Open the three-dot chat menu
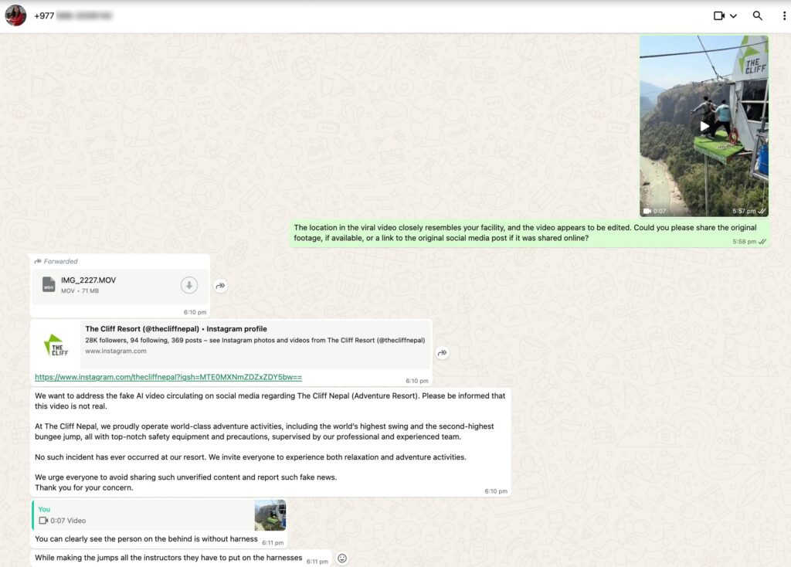The image size is (791, 567). tap(784, 15)
